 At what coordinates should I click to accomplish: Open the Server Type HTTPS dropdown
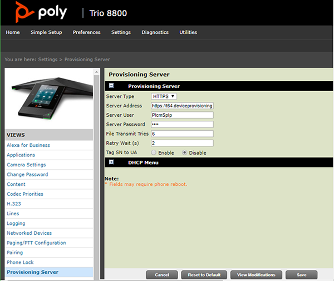click(164, 96)
